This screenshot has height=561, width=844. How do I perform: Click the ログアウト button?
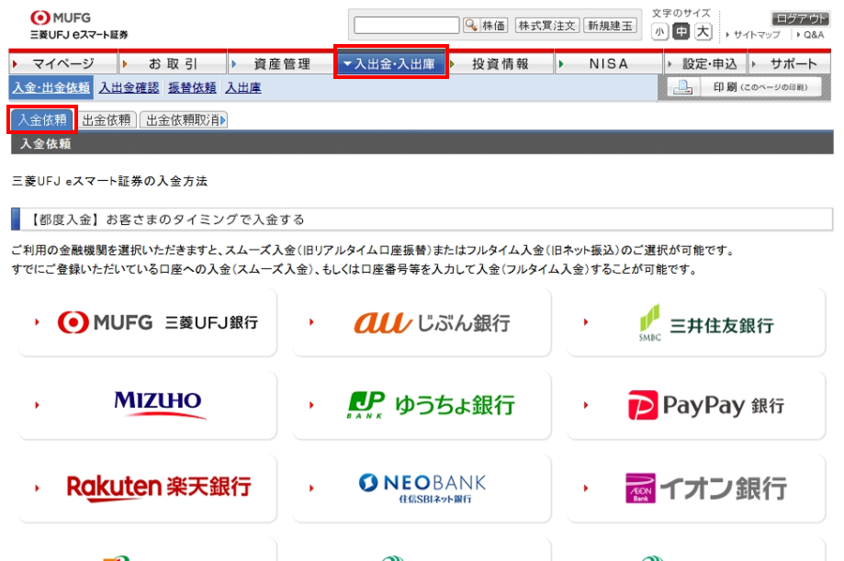[x=800, y=18]
